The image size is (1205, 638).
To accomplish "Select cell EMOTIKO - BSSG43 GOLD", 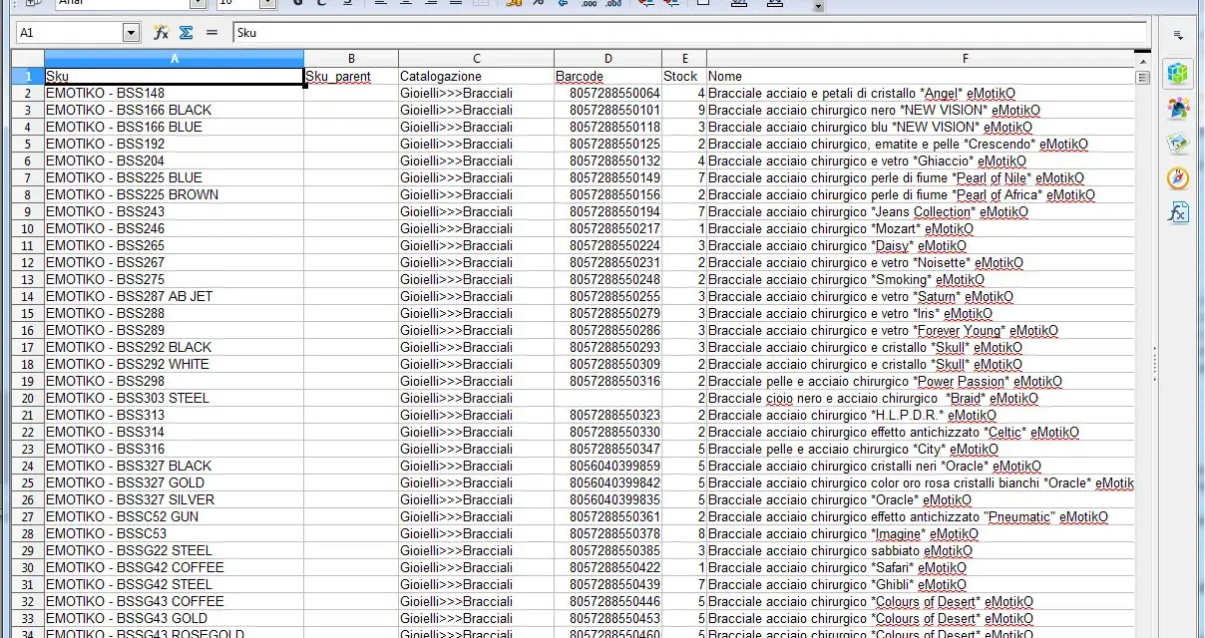I will (175, 618).
